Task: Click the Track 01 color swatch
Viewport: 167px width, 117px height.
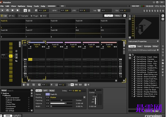Action: (x=48, y=94)
